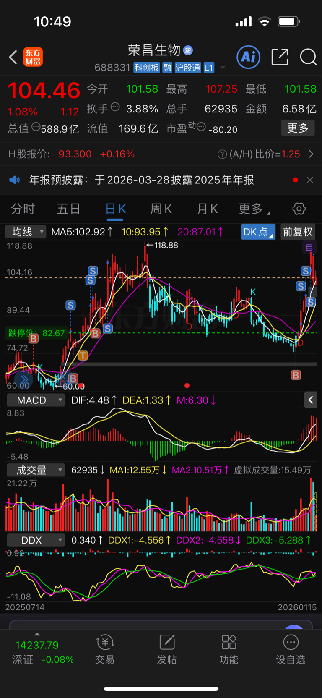Image resolution: width=322 pixels, height=698 pixels.
Task: Expand the 深证 index ticker
Action: tap(37, 634)
